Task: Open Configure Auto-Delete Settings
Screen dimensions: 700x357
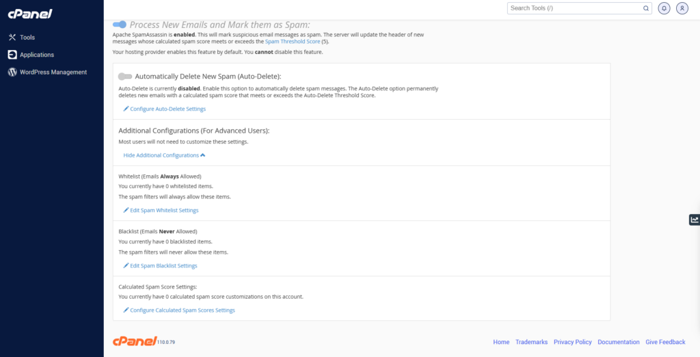Action: (167, 109)
